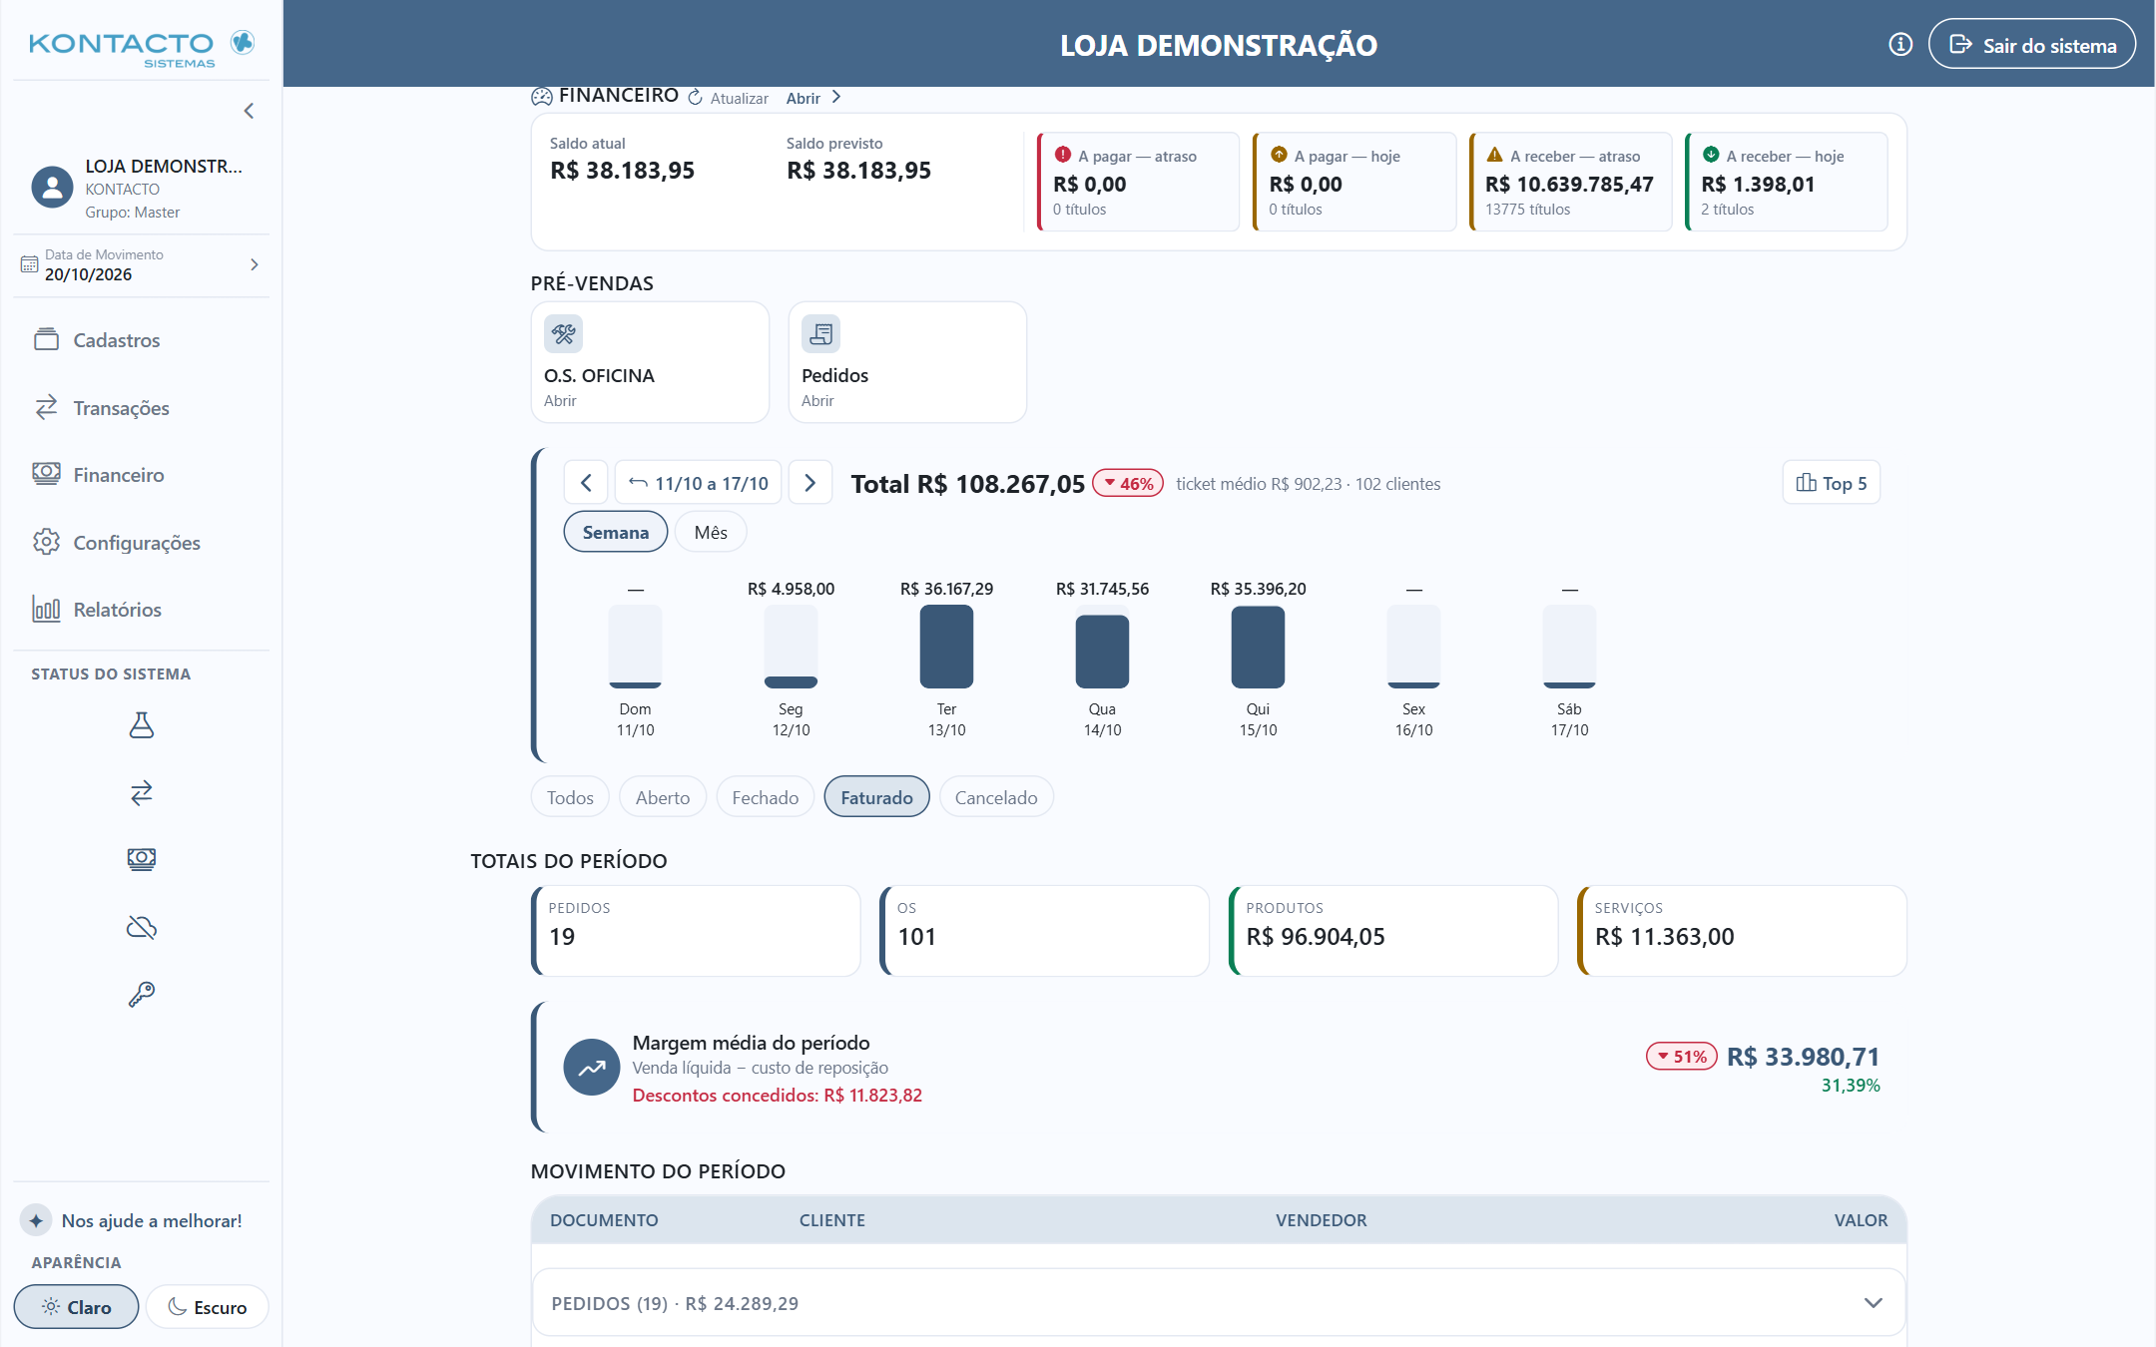The image size is (2156, 1347).
Task: Click the user avatar icon
Action: [52, 187]
